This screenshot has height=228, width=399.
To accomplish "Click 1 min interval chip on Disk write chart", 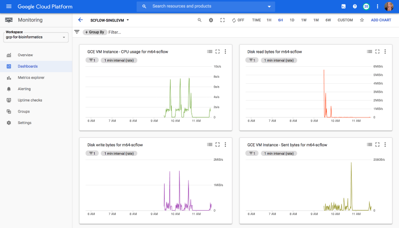I will point(119,154).
